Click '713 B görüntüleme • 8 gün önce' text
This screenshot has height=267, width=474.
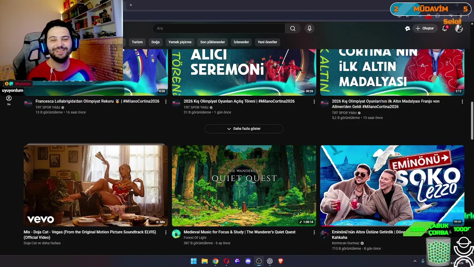pos(356,249)
